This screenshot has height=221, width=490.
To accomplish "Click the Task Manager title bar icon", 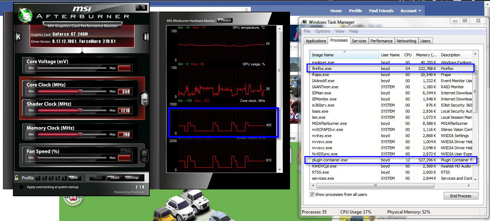I will pyautogui.click(x=304, y=22).
